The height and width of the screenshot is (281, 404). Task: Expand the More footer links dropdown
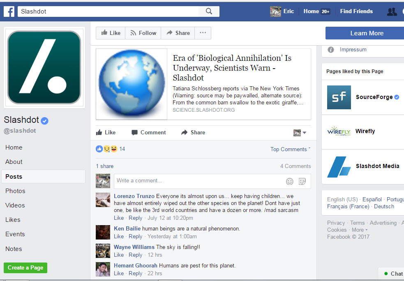(x=360, y=230)
